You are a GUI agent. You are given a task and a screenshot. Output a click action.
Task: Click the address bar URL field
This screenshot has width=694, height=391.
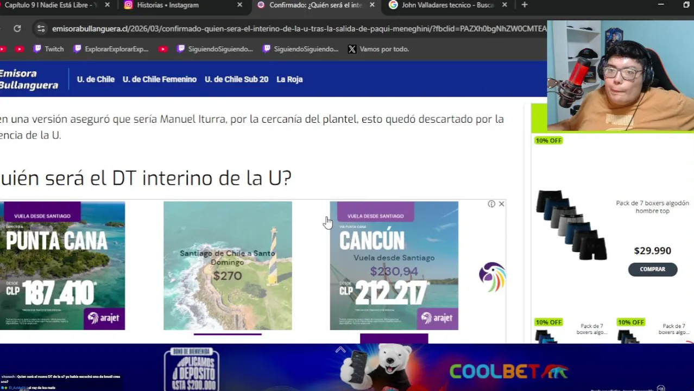point(299,28)
